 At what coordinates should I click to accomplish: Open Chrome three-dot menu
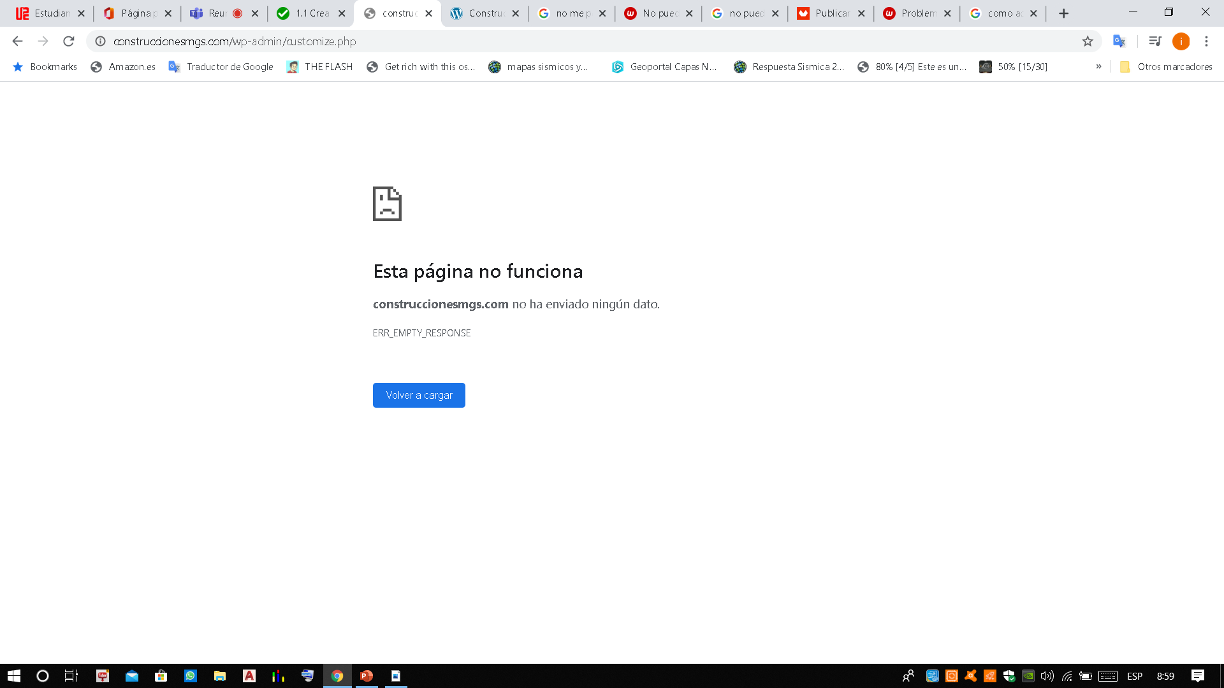coord(1206,41)
